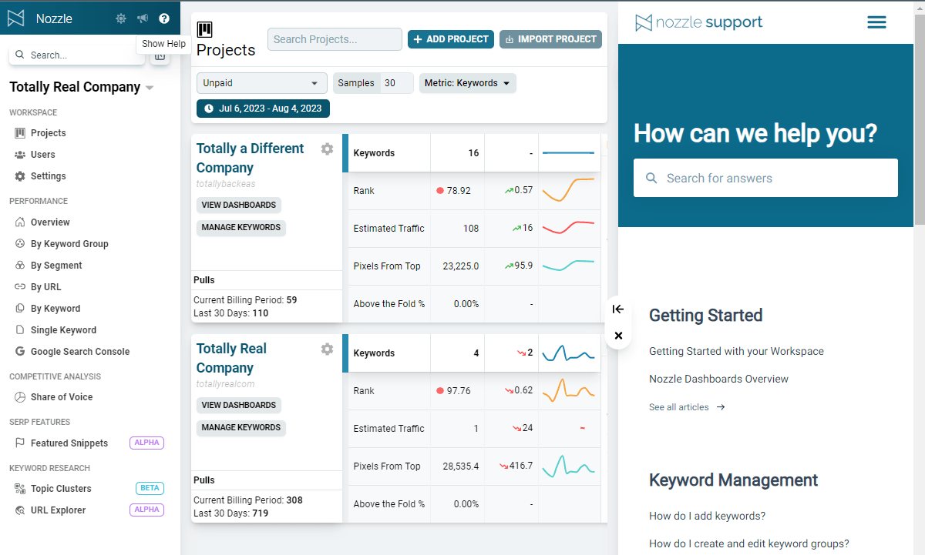The height and width of the screenshot is (555, 925).
Task: Open Users in sidebar
Action: coord(42,155)
